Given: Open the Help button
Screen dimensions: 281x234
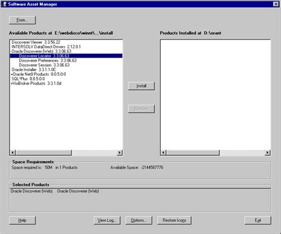Looking at the screenshot, I should (x=23, y=220).
